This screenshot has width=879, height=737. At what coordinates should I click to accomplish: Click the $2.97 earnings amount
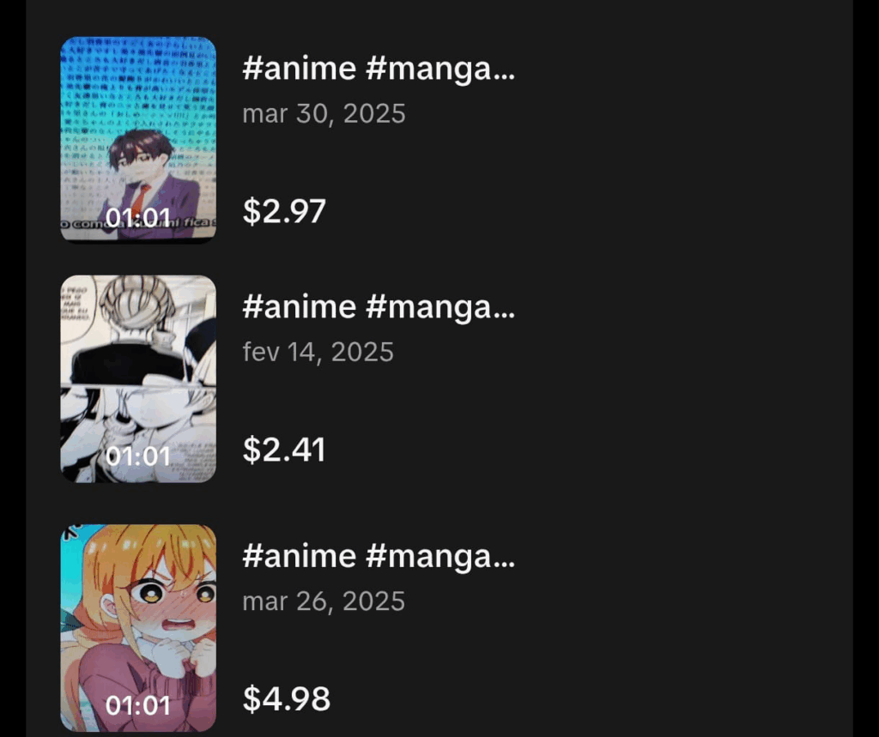coord(284,211)
